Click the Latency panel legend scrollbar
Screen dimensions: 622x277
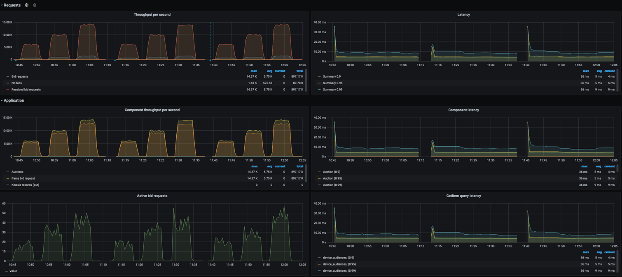coord(617,81)
